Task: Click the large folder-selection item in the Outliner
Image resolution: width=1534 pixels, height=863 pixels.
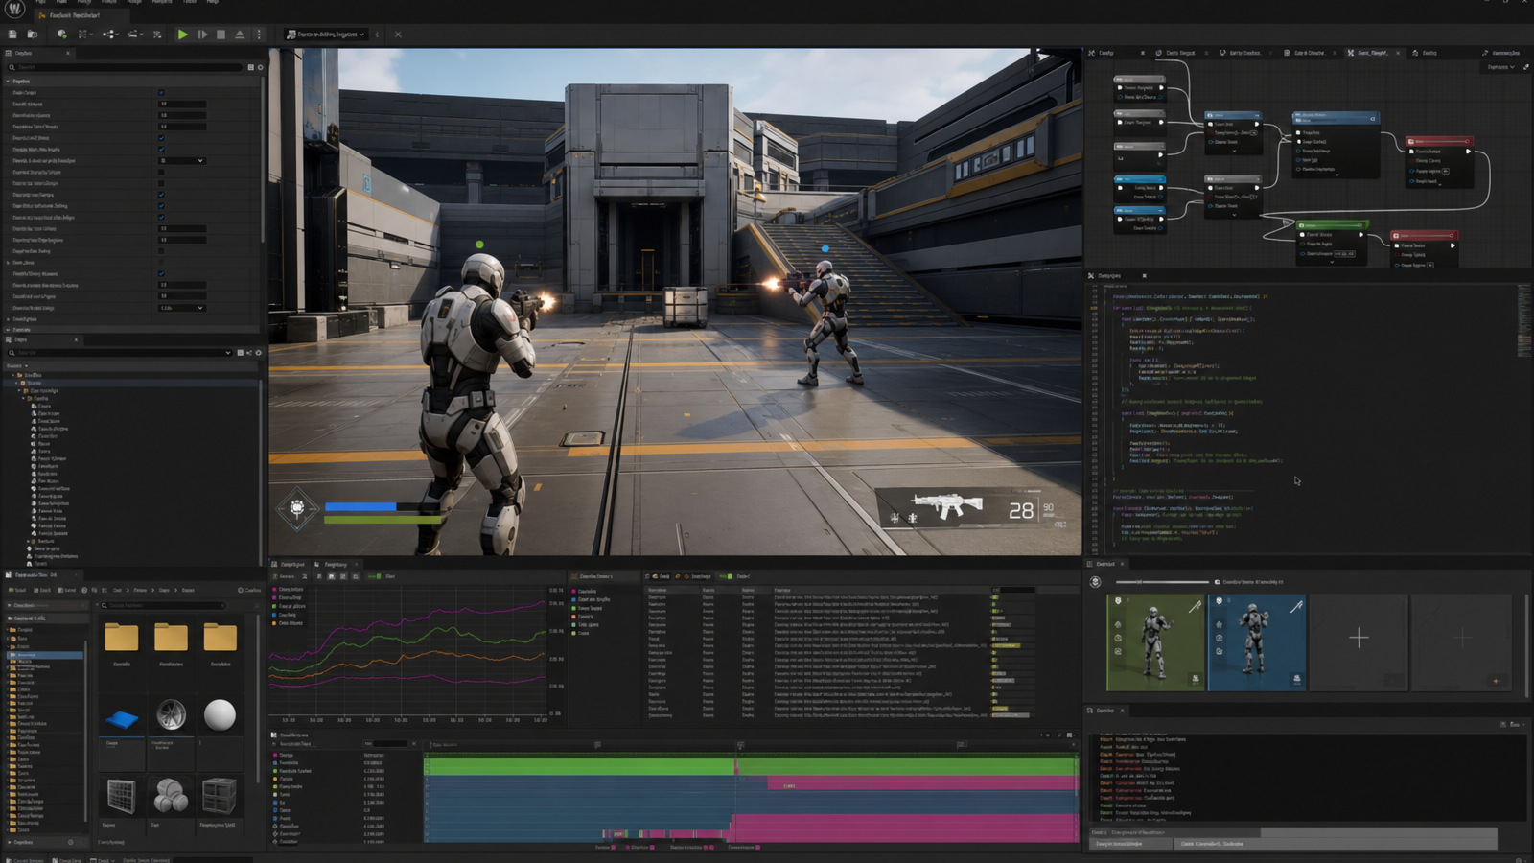Action: pyautogui.click(x=131, y=383)
